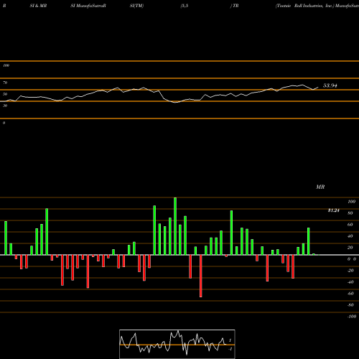Click the tallest green histogram bar
Image resolution: width=359 pixels, height=359 pixels.
[x=175, y=226]
